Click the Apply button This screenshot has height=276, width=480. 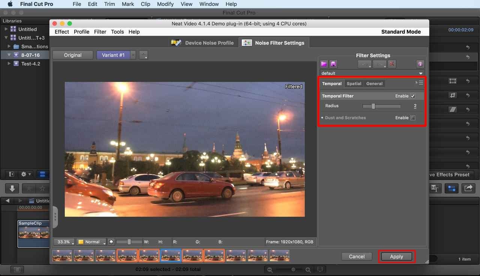(x=396, y=257)
